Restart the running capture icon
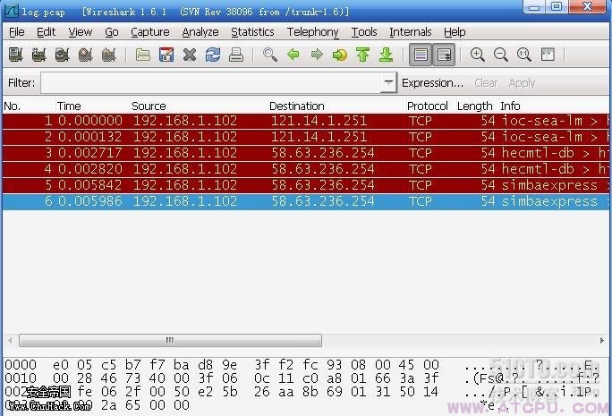Screen dimensions: 612x416 point(109,55)
